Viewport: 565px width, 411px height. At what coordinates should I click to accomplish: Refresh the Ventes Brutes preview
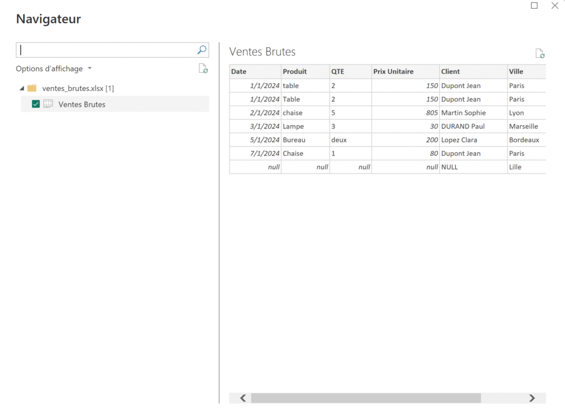pos(540,53)
